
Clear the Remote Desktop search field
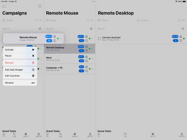183,29
